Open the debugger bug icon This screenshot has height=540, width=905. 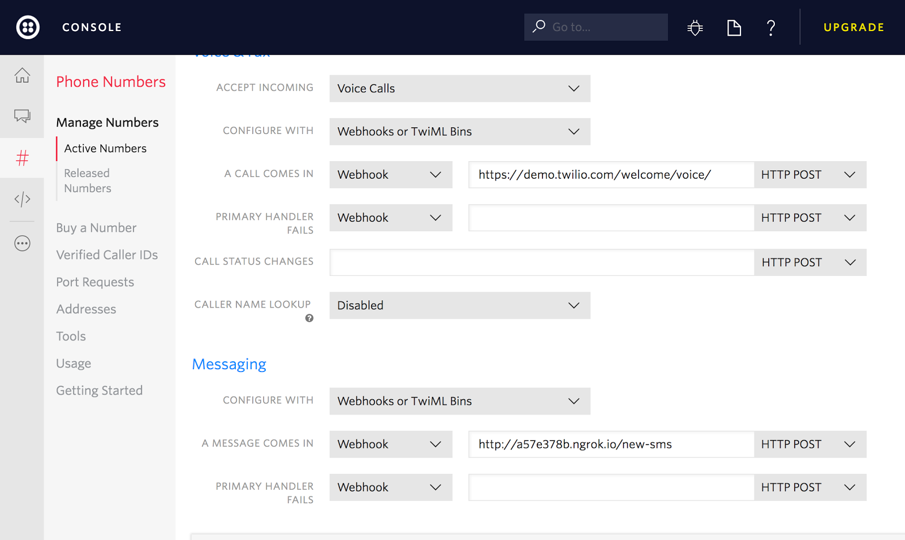tap(695, 27)
